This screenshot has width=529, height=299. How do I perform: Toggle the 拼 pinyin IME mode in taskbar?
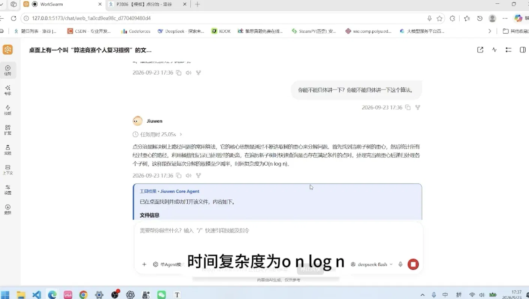459,295
